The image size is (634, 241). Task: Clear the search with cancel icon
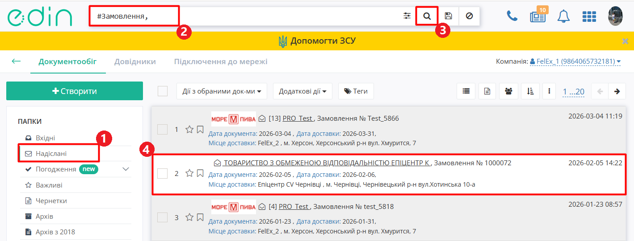(x=469, y=16)
